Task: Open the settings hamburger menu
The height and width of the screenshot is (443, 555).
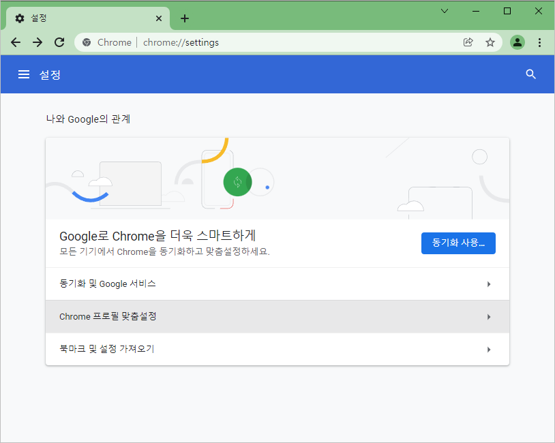Action: coord(24,74)
